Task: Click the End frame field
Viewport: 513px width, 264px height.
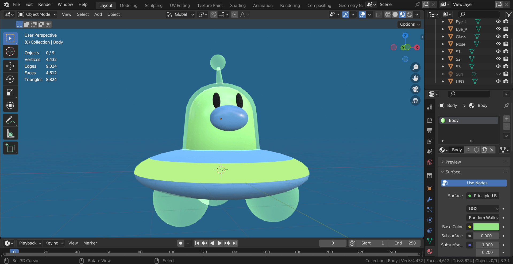Action: point(405,243)
